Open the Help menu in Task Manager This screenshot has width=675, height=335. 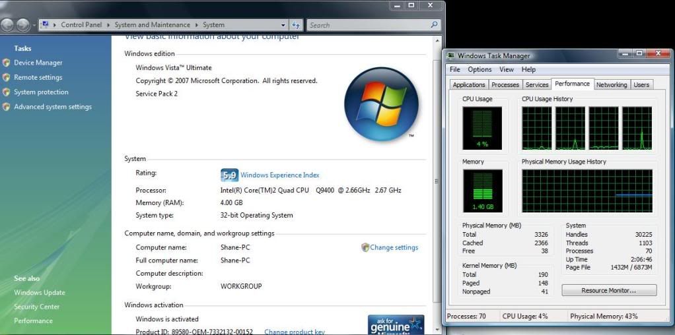pos(528,70)
